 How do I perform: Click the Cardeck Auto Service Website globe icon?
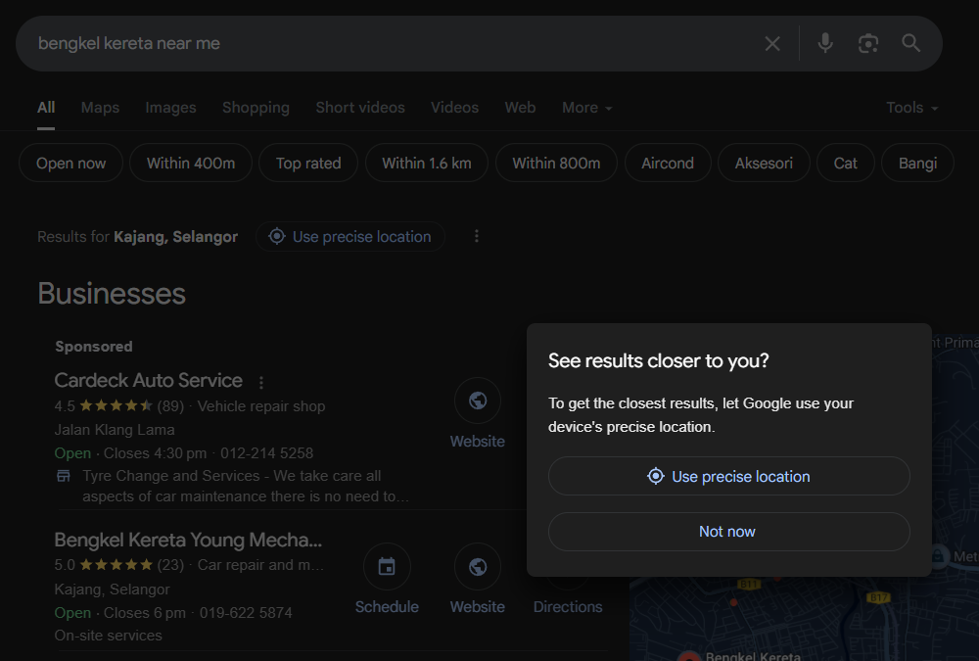tap(478, 401)
